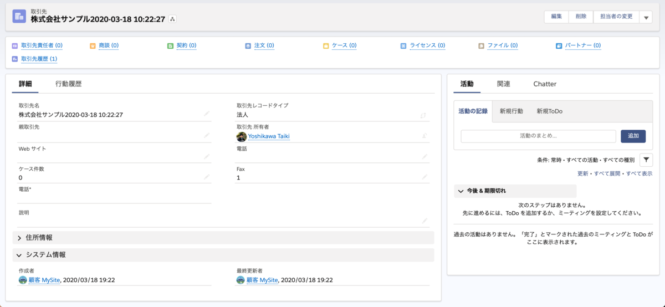Focus the 活動のまとめ input field

click(538, 136)
